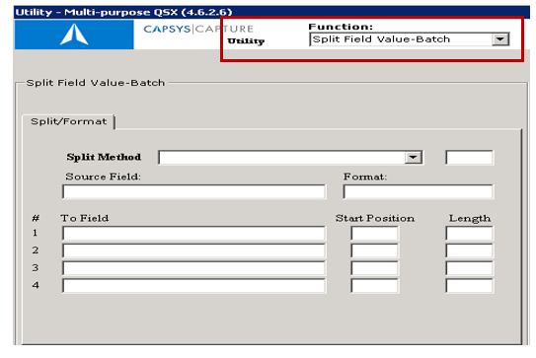Viewport: 536px width, 358px height.
Task: Click the Format input box
Action: point(419,191)
